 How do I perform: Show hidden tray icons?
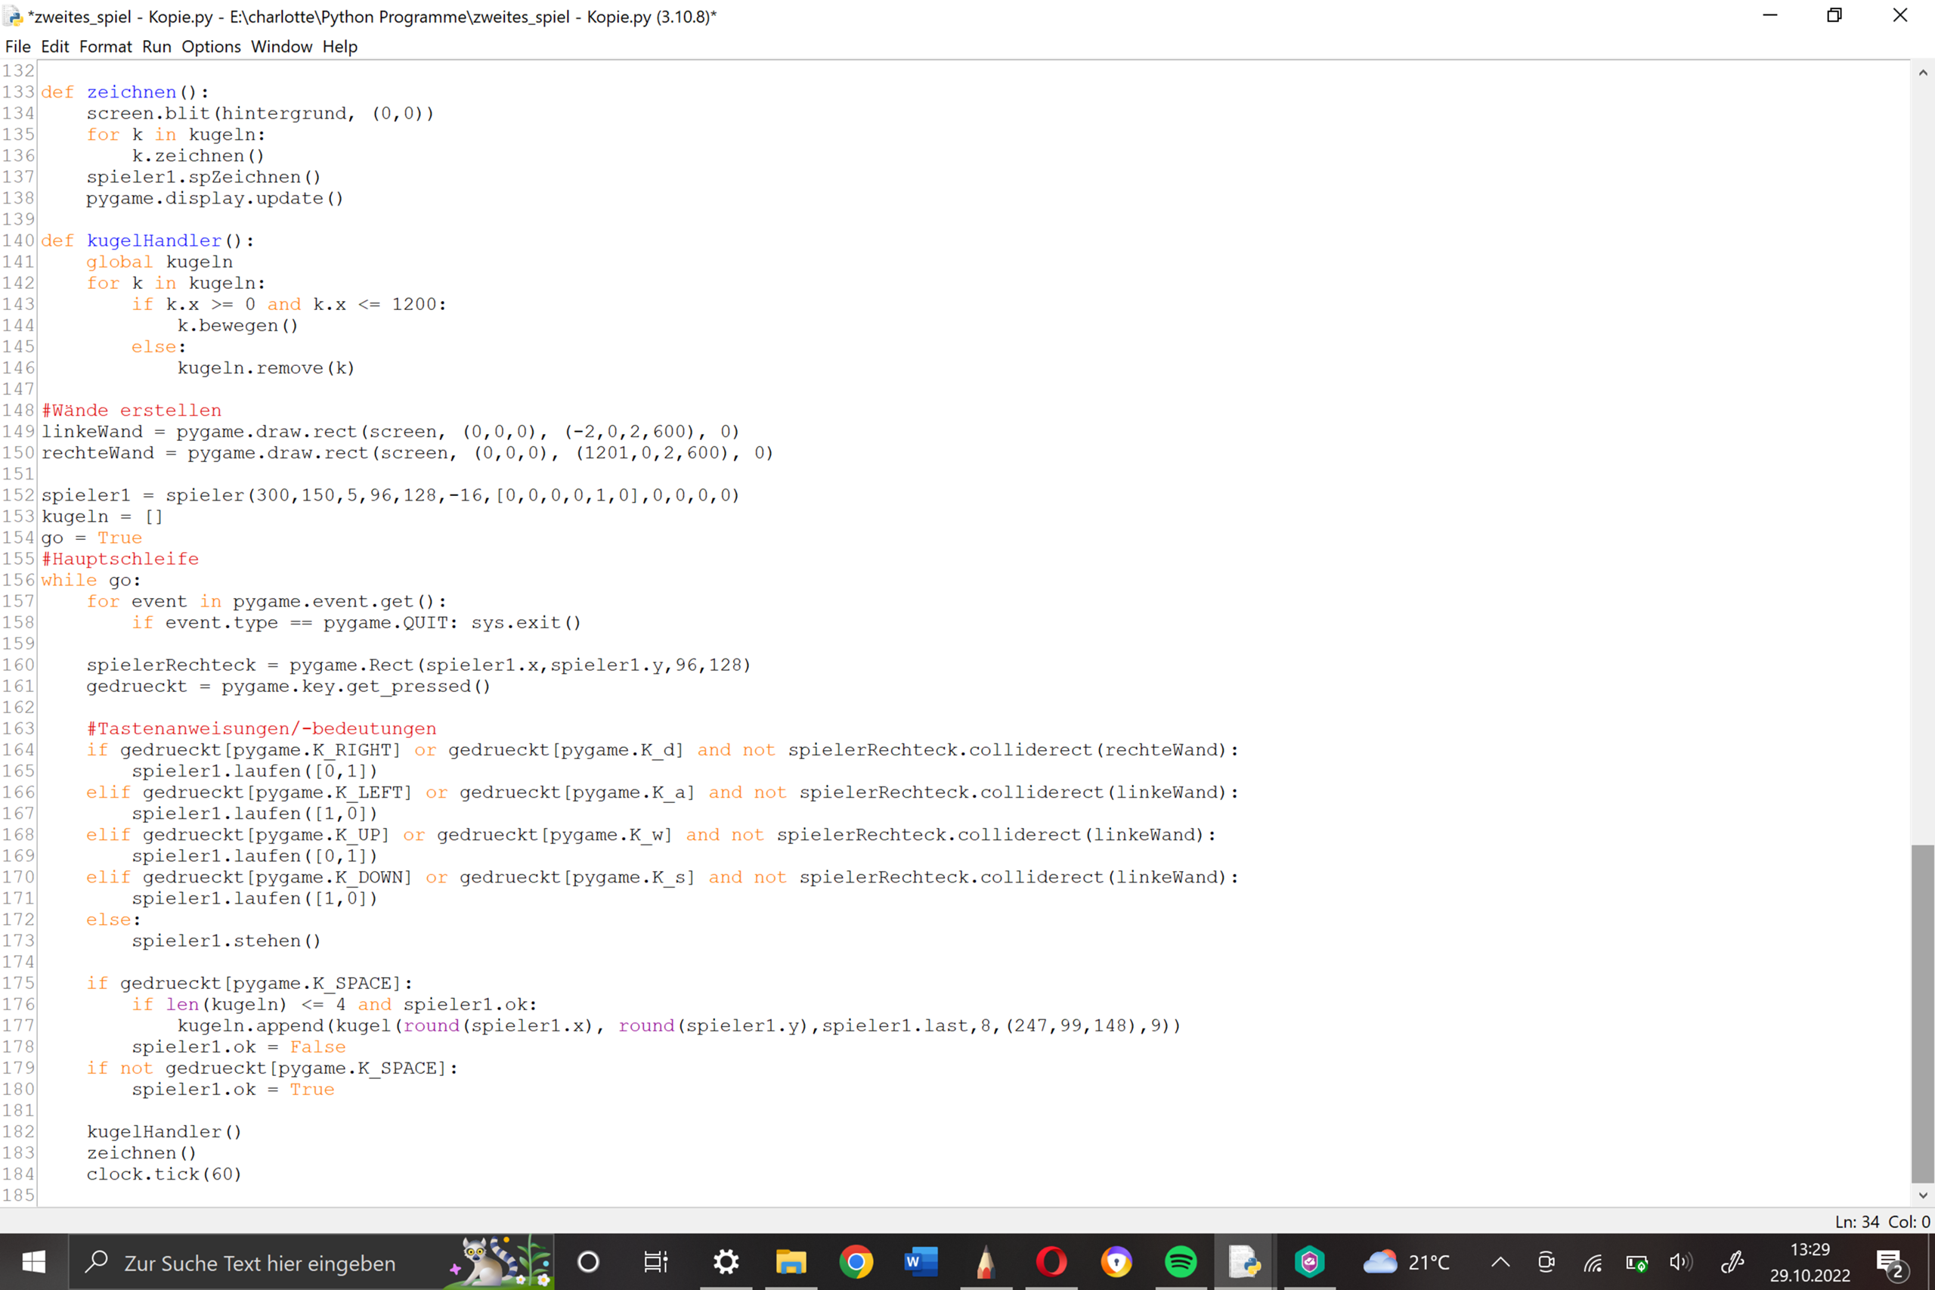click(1500, 1262)
